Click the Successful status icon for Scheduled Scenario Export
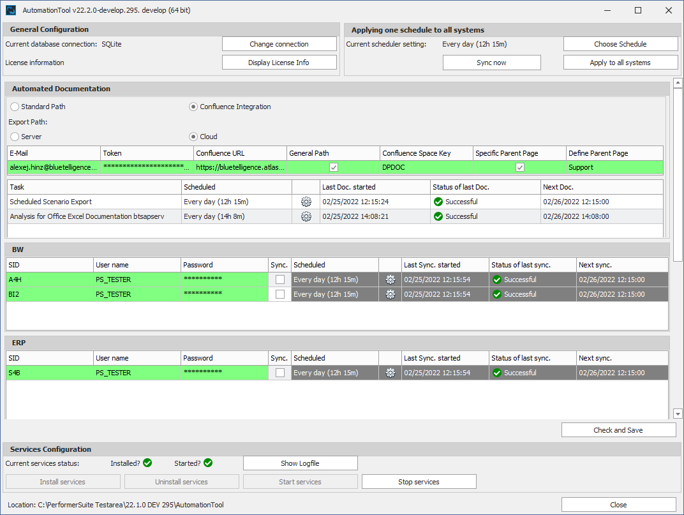Image resolution: width=684 pixels, height=515 pixels. coord(438,201)
